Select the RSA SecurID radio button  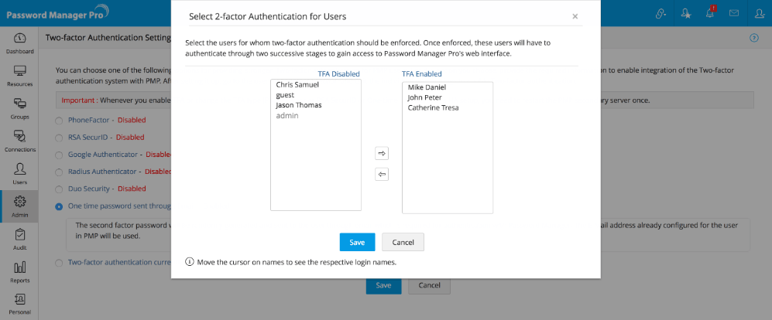point(60,138)
